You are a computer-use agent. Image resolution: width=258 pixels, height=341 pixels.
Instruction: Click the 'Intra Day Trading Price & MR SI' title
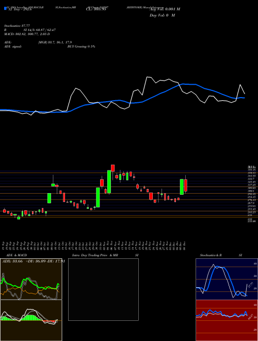tap(105, 255)
